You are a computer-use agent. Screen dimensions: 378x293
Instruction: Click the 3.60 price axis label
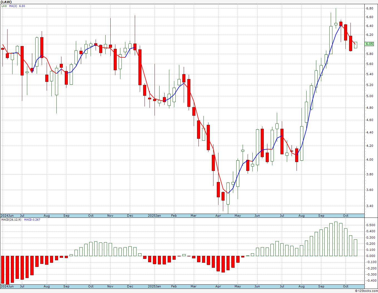(369, 190)
